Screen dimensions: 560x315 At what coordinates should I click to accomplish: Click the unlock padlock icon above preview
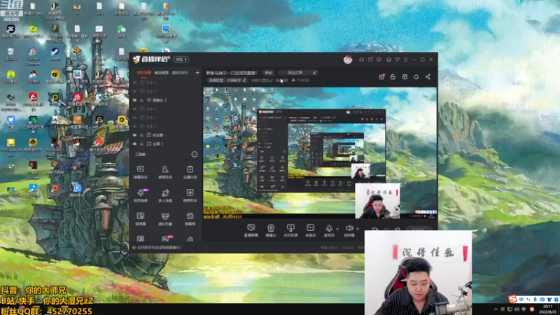[393, 77]
